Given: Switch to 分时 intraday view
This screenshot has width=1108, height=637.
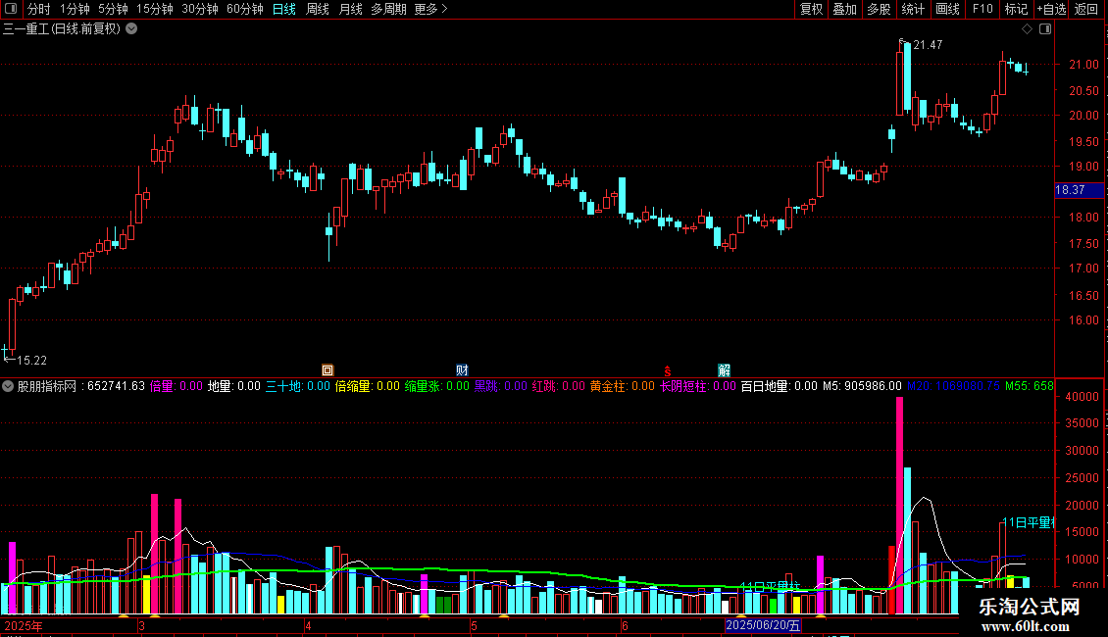Looking at the screenshot, I should click(39, 9).
